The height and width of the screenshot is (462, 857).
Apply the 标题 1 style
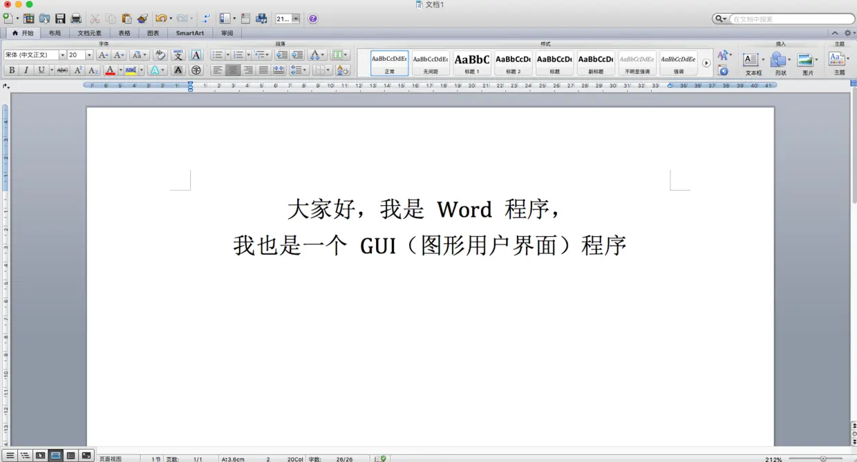click(472, 63)
